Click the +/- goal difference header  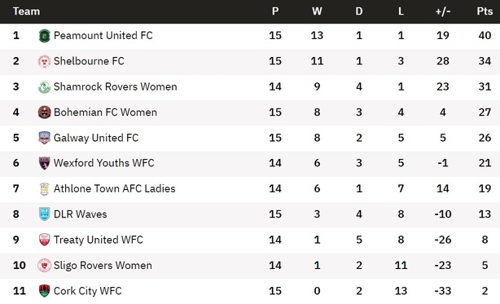coord(443,11)
